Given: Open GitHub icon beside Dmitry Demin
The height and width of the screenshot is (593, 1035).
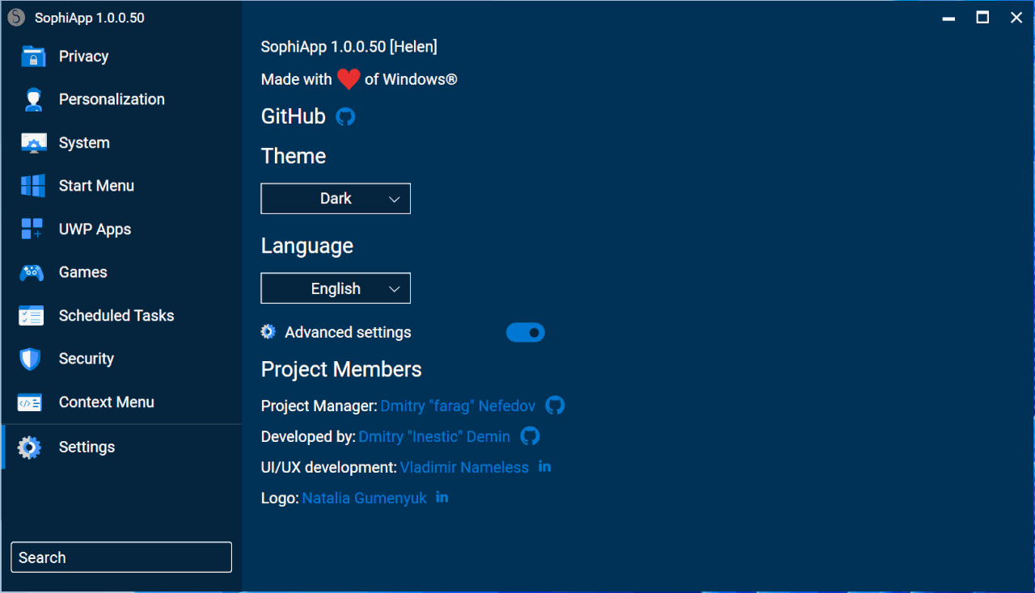Looking at the screenshot, I should (530, 436).
